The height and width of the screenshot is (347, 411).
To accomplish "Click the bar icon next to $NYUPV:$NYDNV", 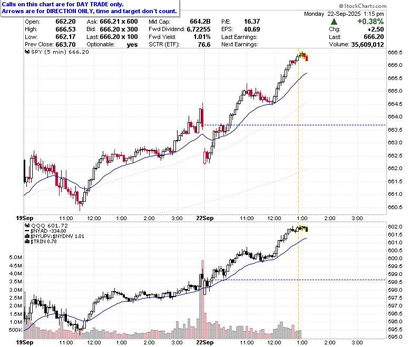I will (27, 236).
